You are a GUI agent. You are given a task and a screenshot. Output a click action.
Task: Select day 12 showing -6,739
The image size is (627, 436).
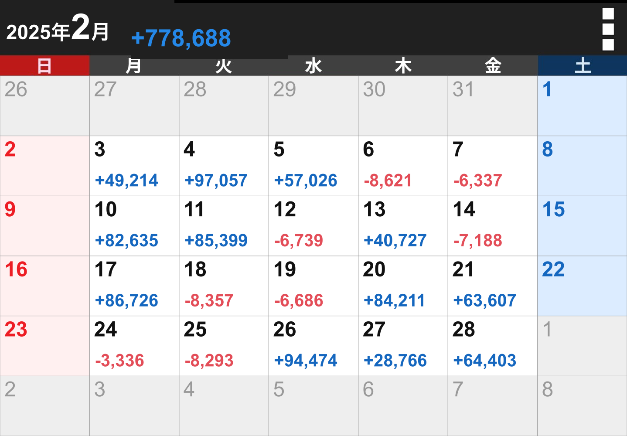pyautogui.click(x=313, y=226)
